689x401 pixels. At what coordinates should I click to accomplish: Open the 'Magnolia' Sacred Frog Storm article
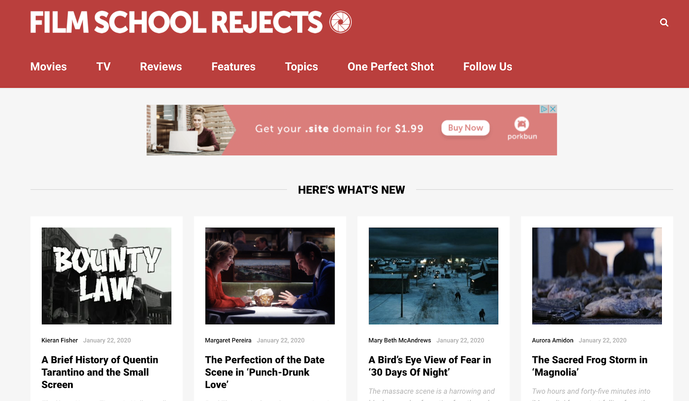[590, 366]
